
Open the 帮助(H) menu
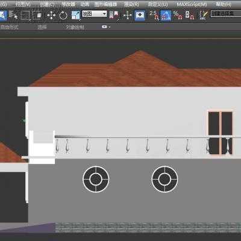coord(224,4)
